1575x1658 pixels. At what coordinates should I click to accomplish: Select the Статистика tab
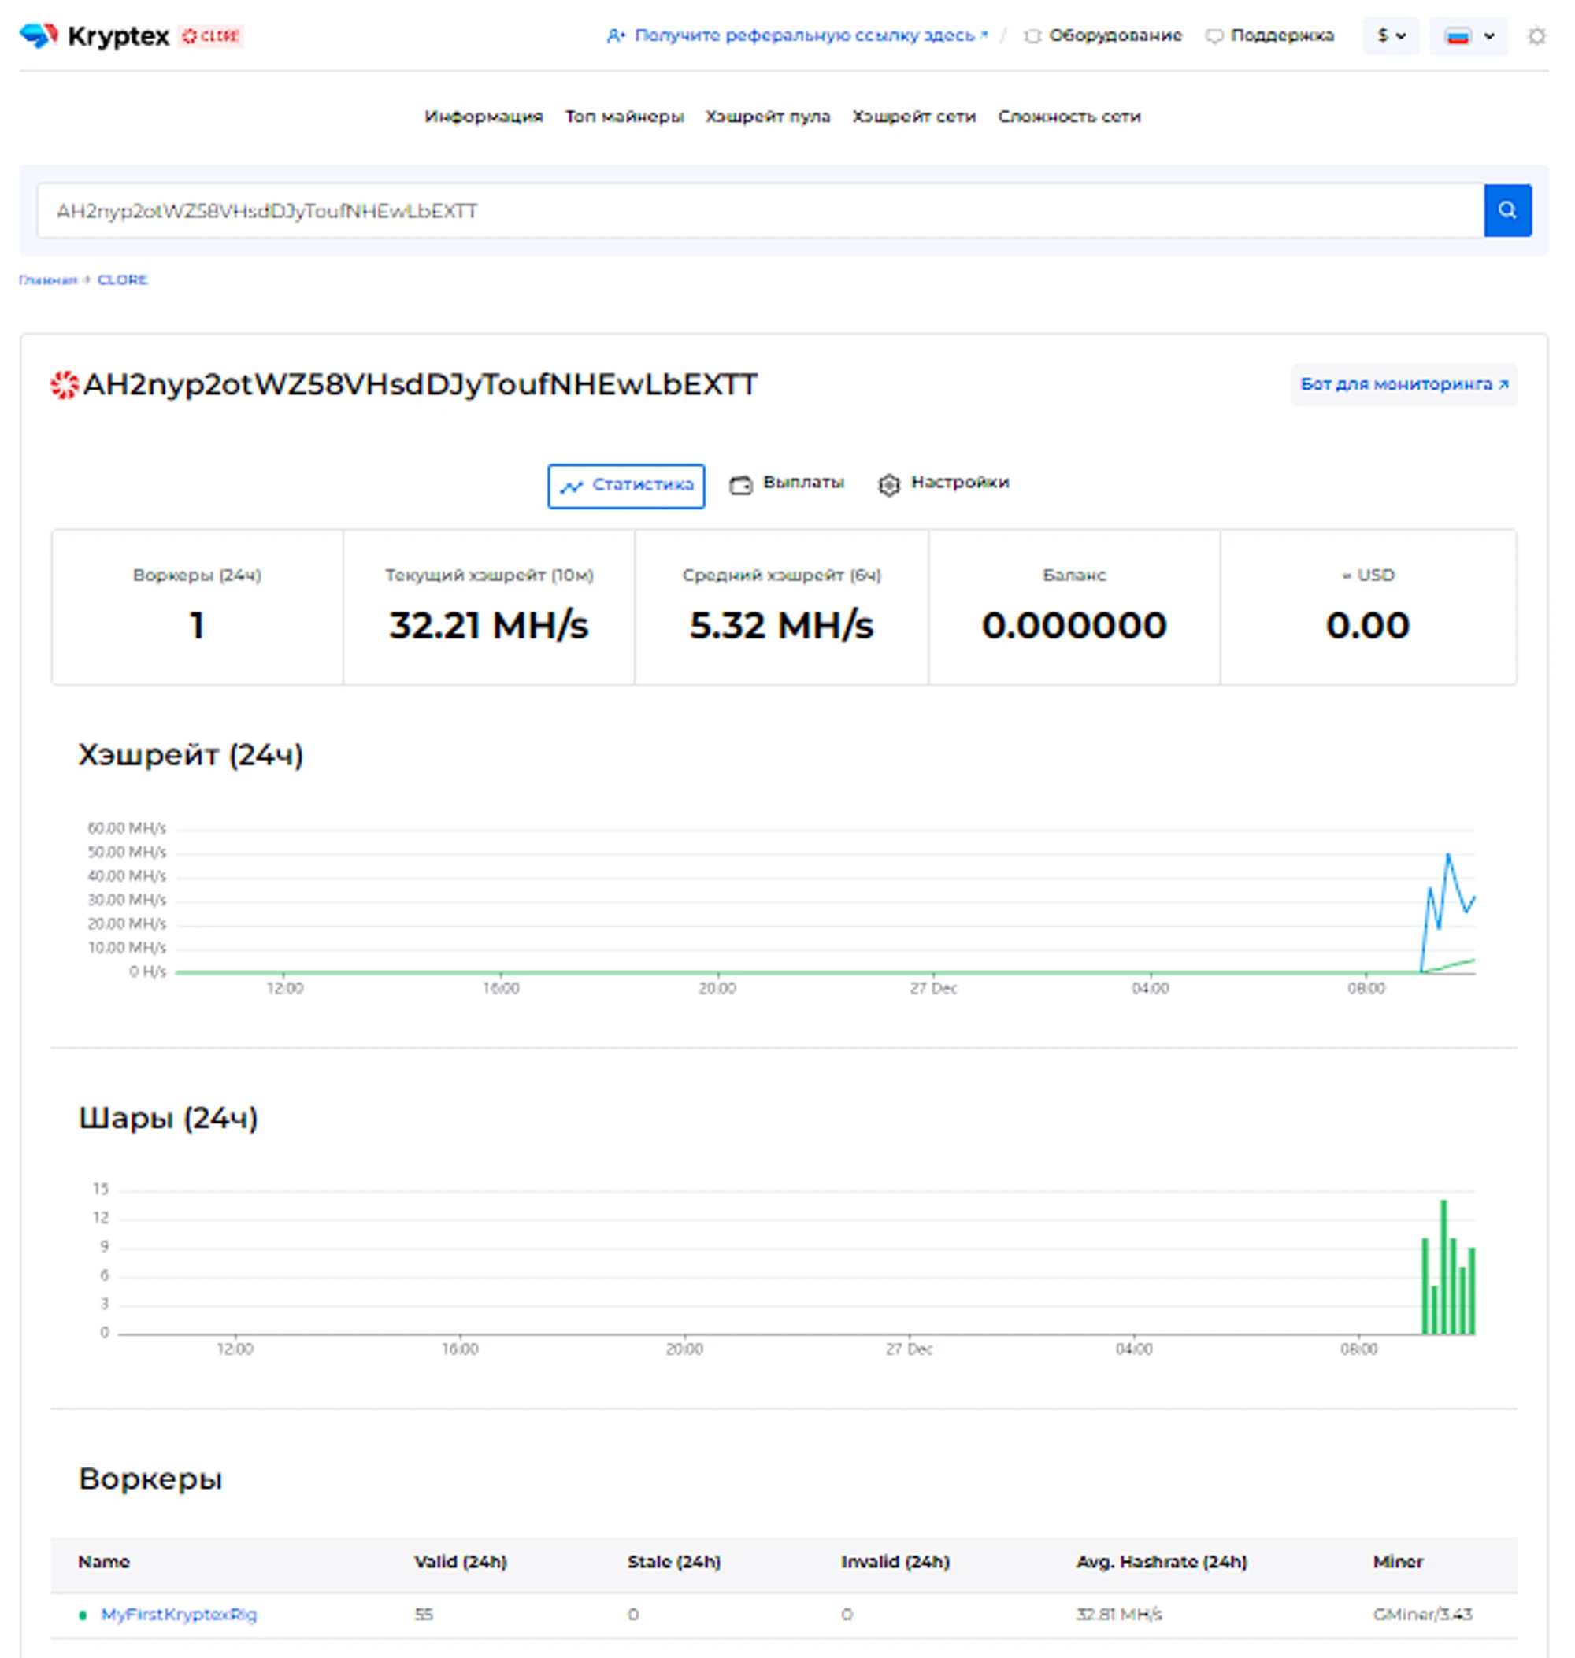point(625,485)
